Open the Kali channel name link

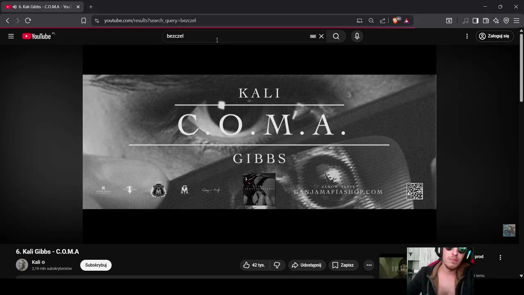(x=36, y=262)
